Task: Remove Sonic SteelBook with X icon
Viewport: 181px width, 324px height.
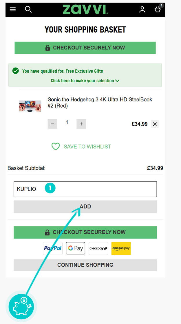Action: tap(155, 124)
